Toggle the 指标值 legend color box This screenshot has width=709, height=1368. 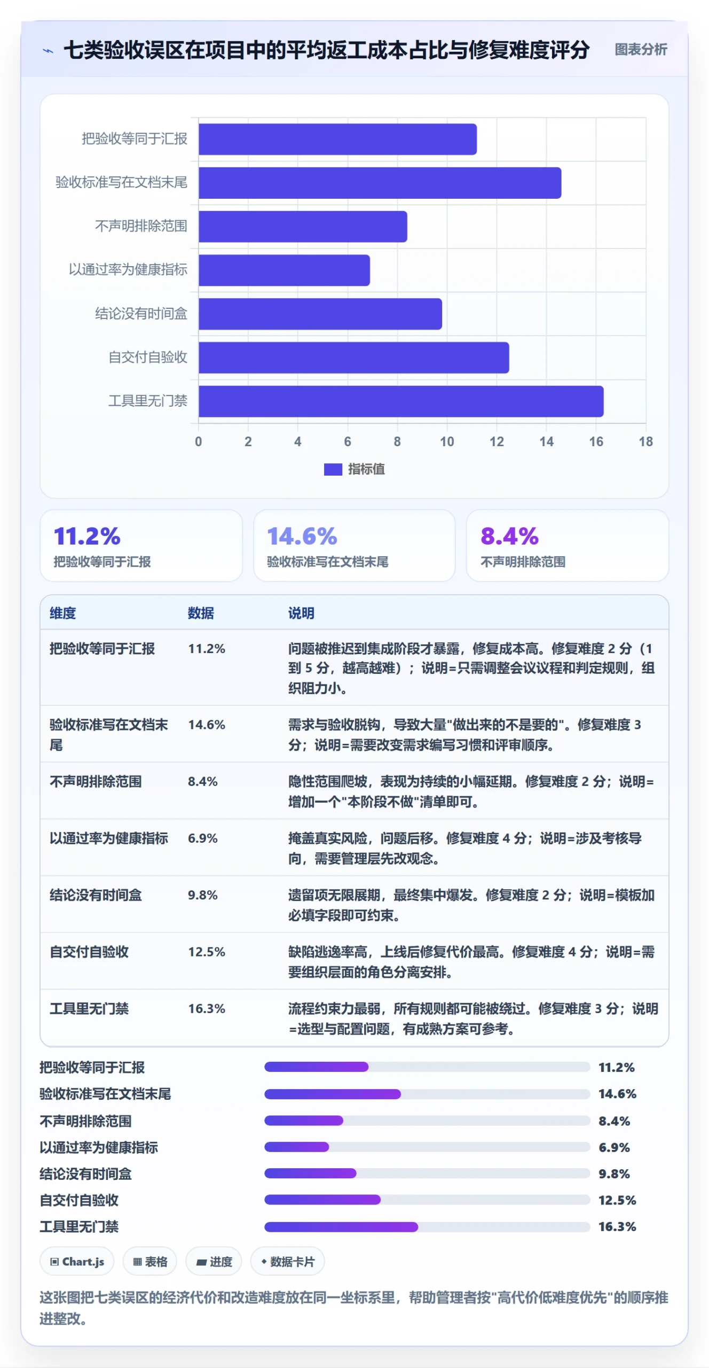coord(333,469)
